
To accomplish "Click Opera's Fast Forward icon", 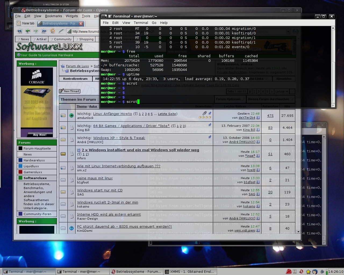I will tap(44, 31).
